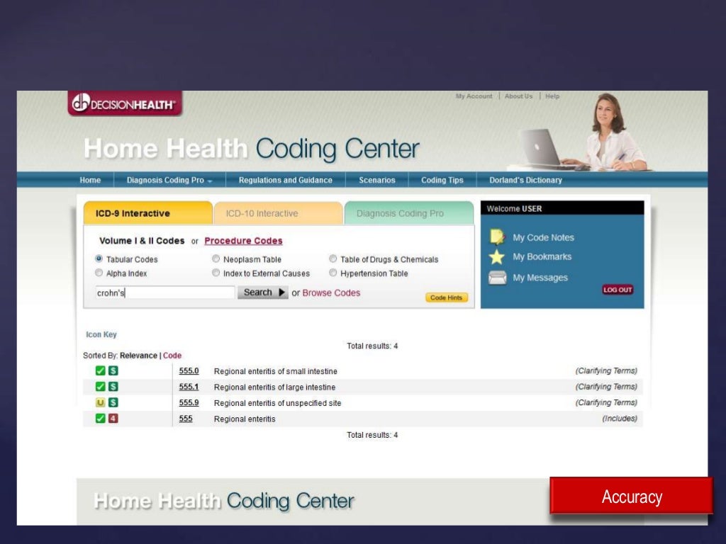Select the Neoplasm Table radio button
This screenshot has width=726, height=544.
coord(216,259)
